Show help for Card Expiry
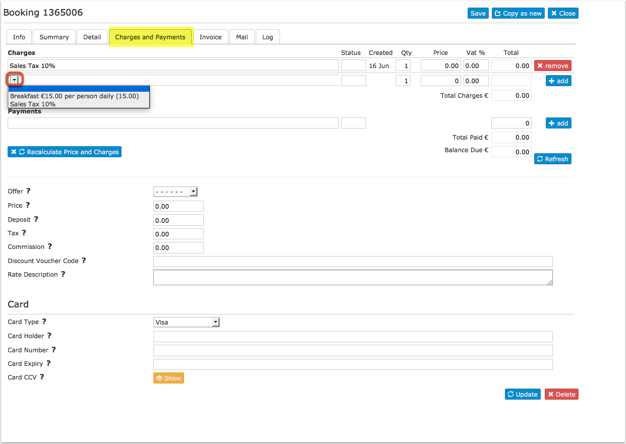Screen dimensions: 626x444 click(x=48, y=363)
